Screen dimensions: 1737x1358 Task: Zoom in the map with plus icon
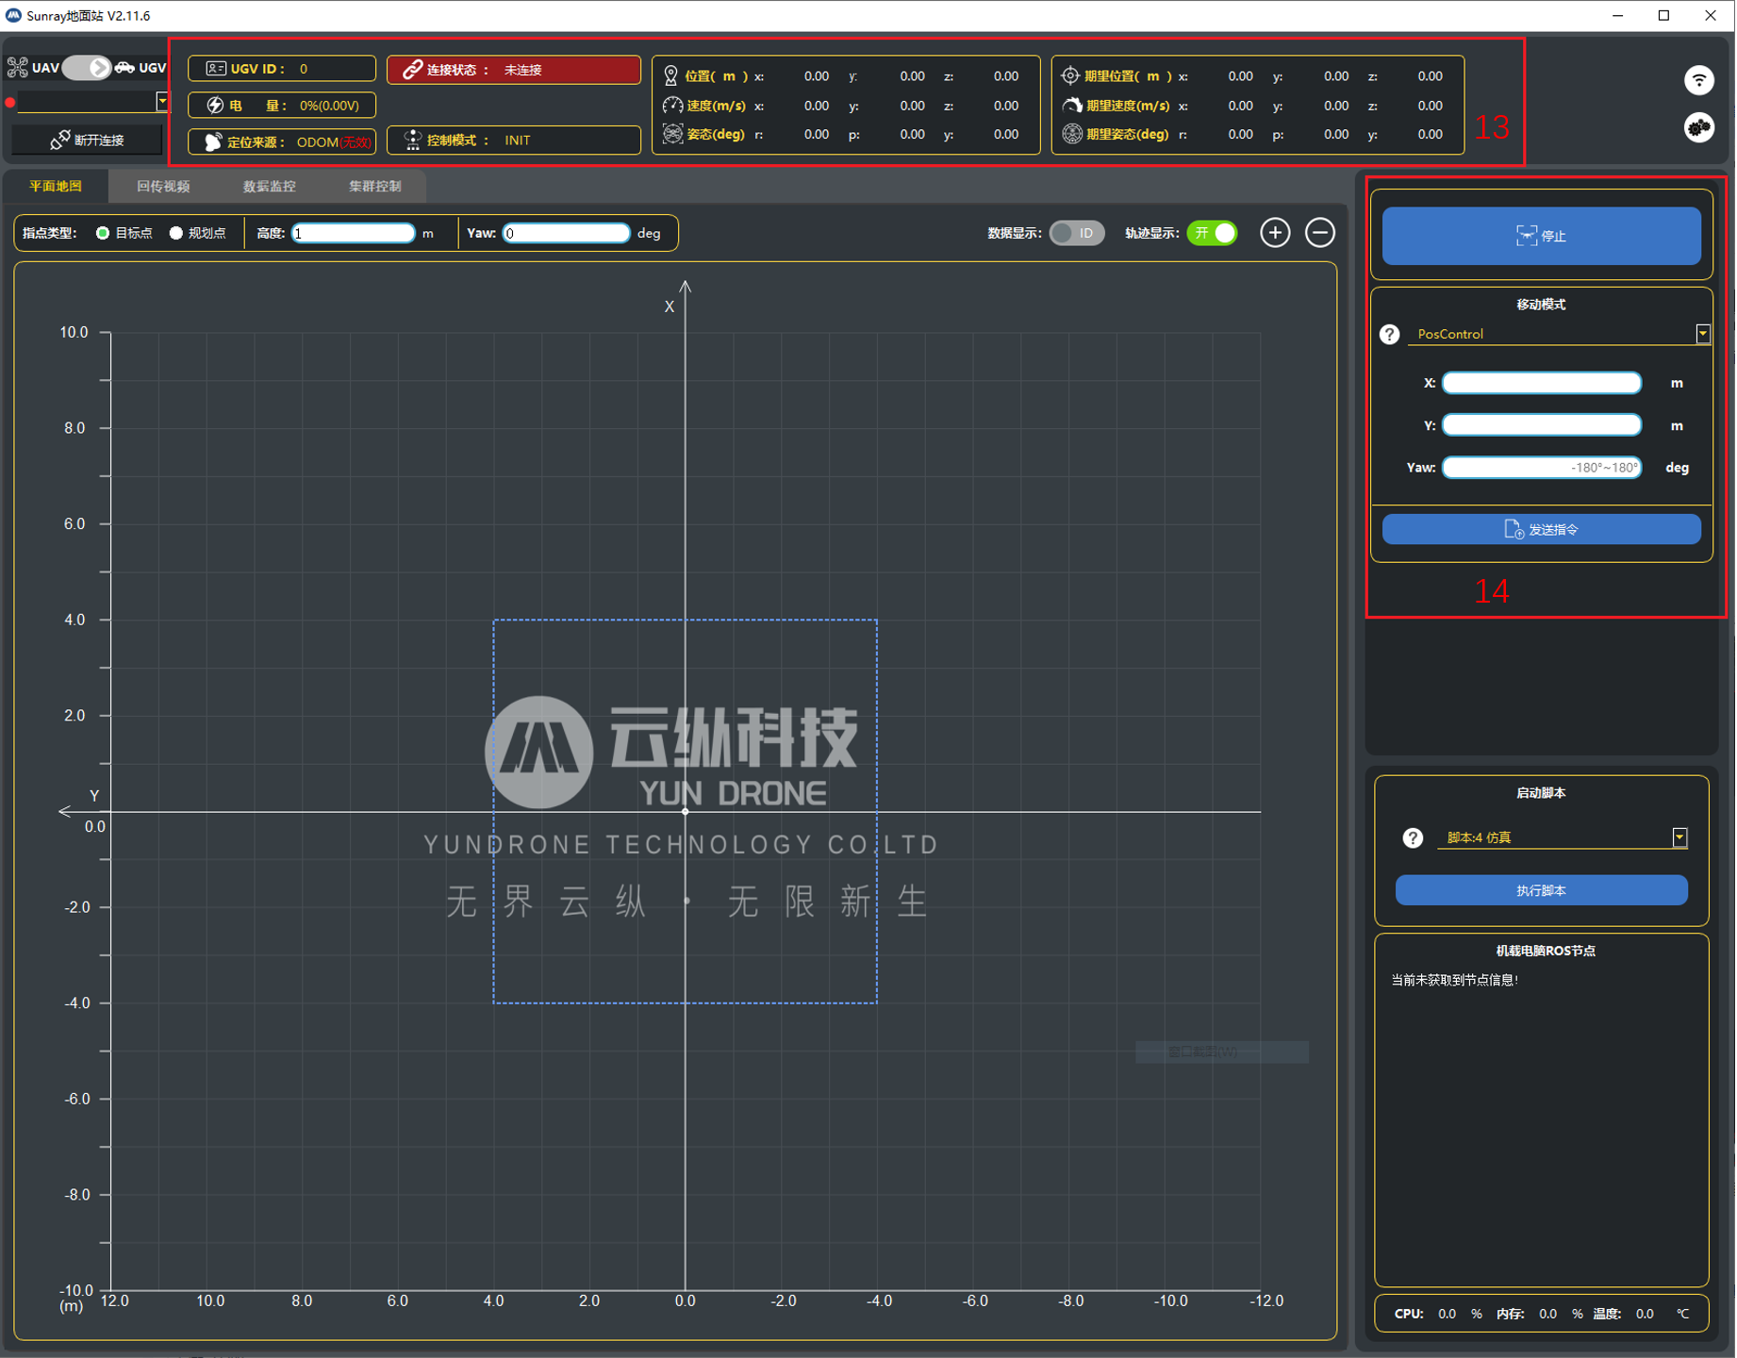pyautogui.click(x=1275, y=233)
